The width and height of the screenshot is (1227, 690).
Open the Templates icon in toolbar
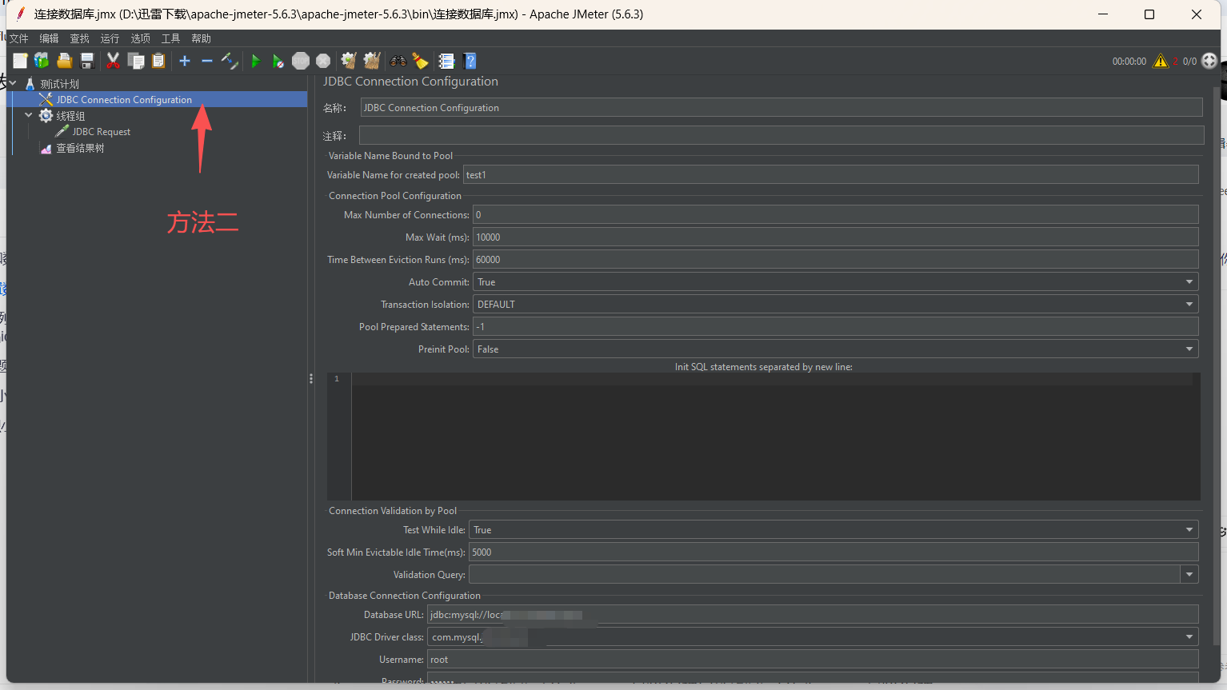pyautogui.click(x=42, y=61)
